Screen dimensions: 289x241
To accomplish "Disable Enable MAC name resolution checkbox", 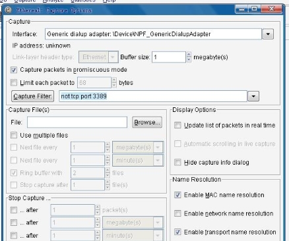I will 177,195.
